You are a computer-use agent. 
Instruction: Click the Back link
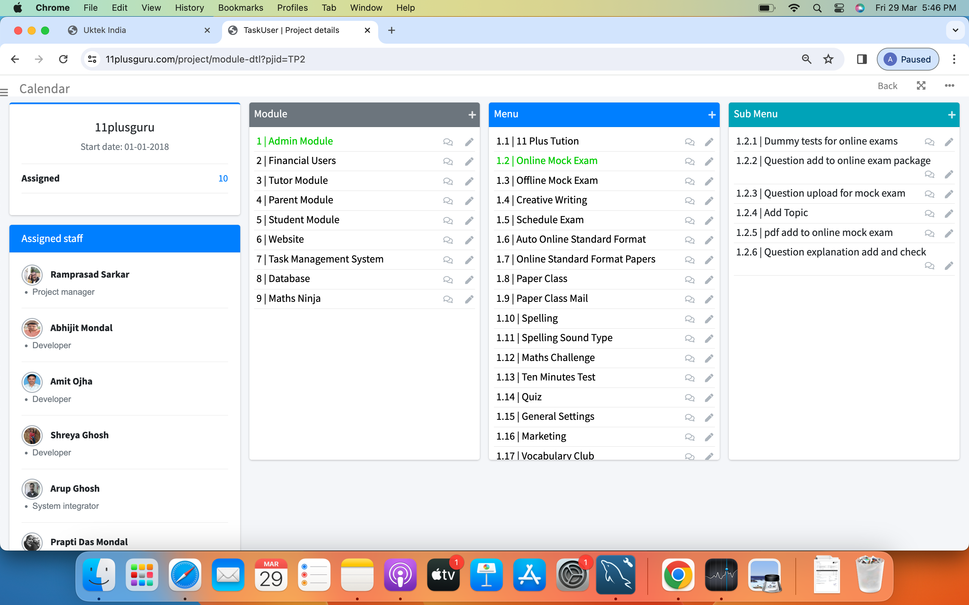[x=887, y=86]
